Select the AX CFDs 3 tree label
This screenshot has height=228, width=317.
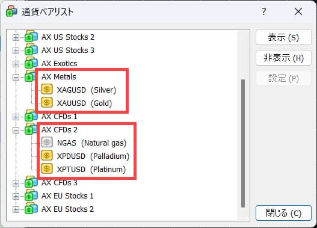[60, 183]
